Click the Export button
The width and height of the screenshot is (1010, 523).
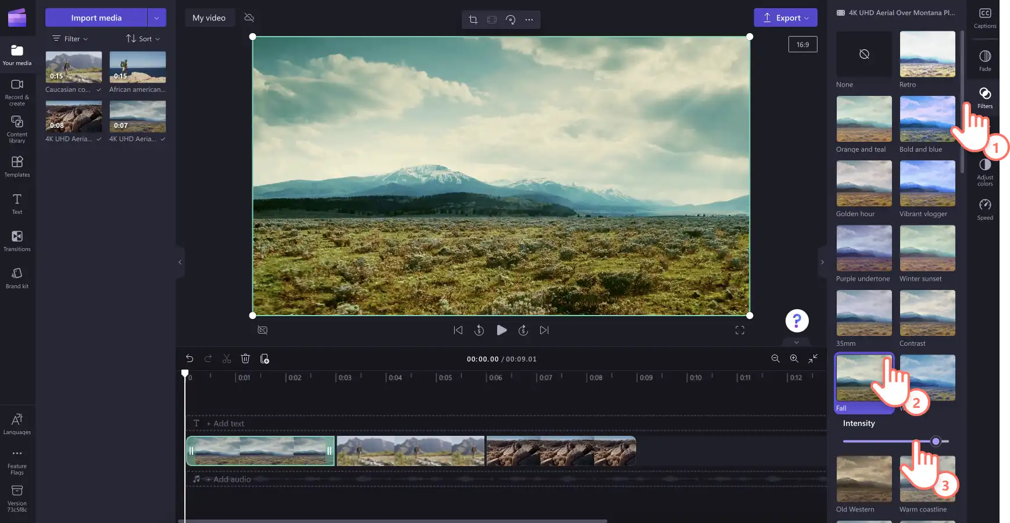786,17
